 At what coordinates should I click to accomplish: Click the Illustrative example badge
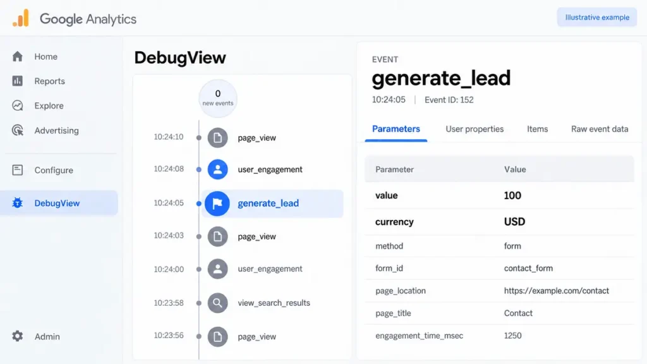pyautogui.click(x=596, y=17)
